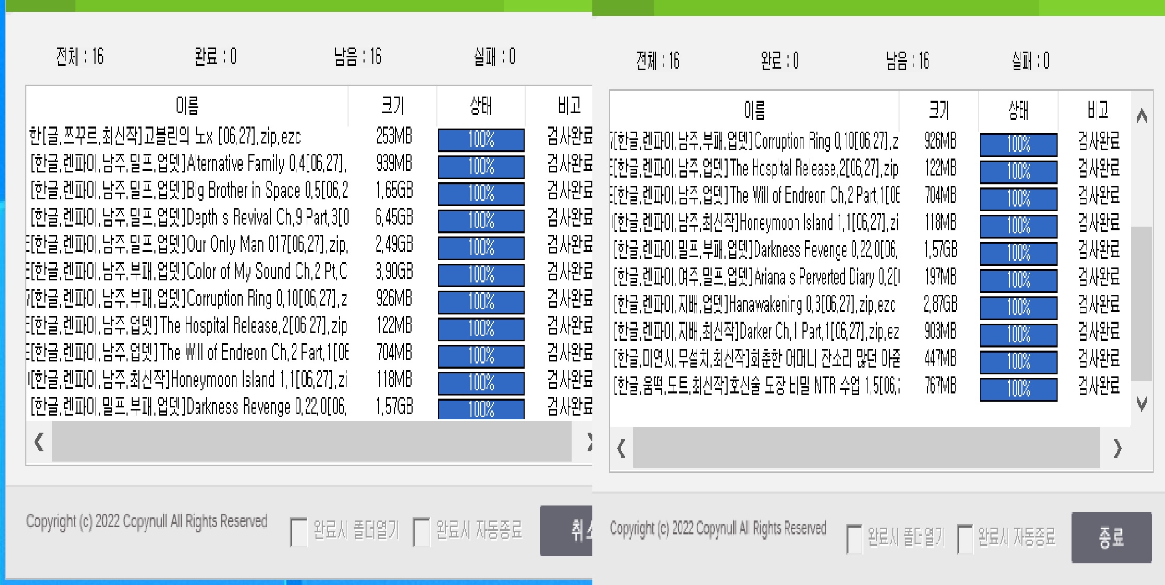Sort by 이름 column header in left list

tap(187, 106)
